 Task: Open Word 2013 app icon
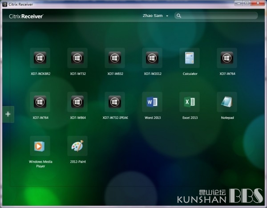(x=152, y=102)
